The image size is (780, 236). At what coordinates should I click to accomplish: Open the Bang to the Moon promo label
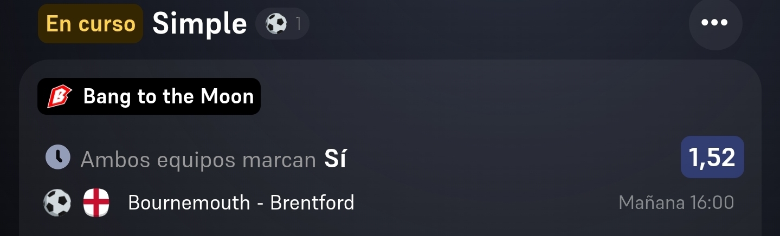pos(149,96)
